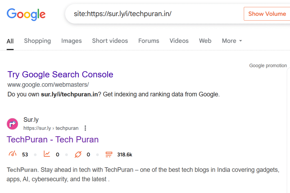Click the Sur.ly site name
The width and height of the screenshot is (290, 193).
pos(31,120)
